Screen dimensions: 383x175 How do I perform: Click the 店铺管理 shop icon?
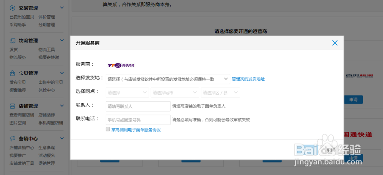(x=13, y=106)
